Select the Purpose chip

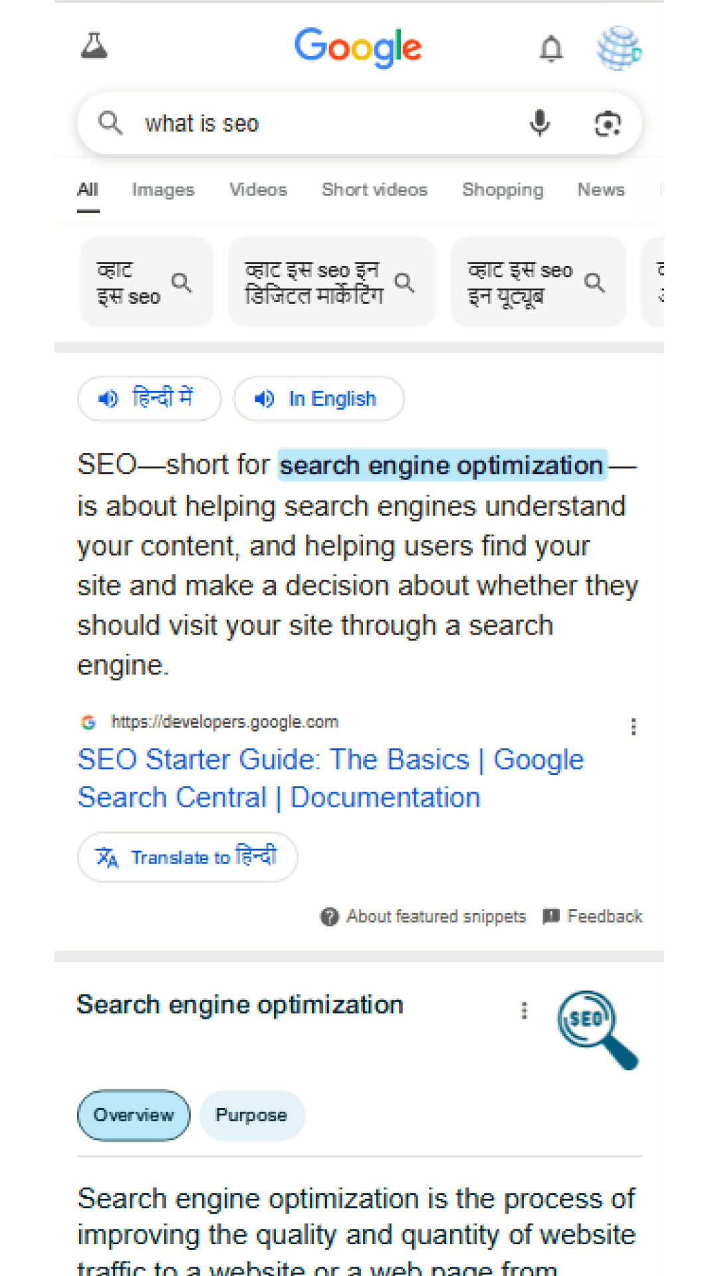(x=252, y=1115)
